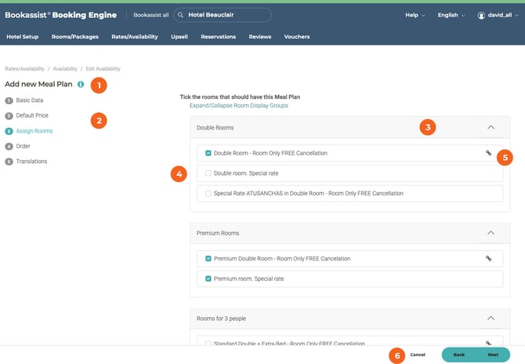
Task: Go to the Vouchers menu
Action: tap(296, 37)
